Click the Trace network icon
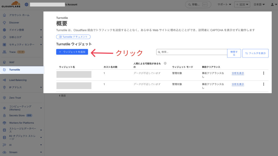The height and width of the screenshot is (156, 278). tap(4, 52)
